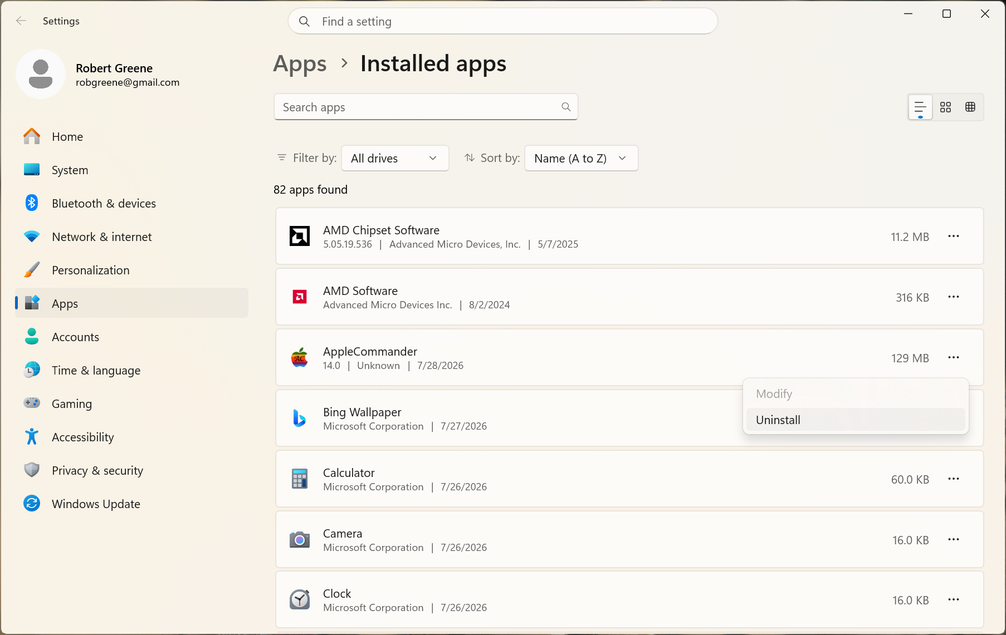Select Apps in the sidebar

[x=131, y=303]
